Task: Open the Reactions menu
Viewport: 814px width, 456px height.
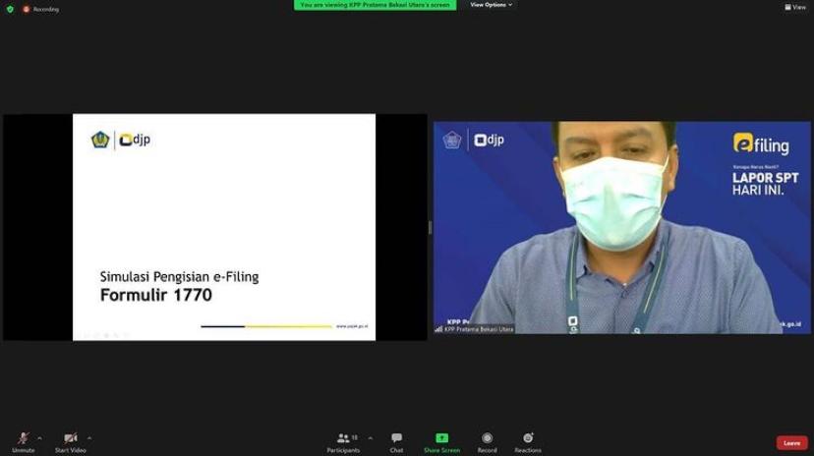Action: pos(528,439)
